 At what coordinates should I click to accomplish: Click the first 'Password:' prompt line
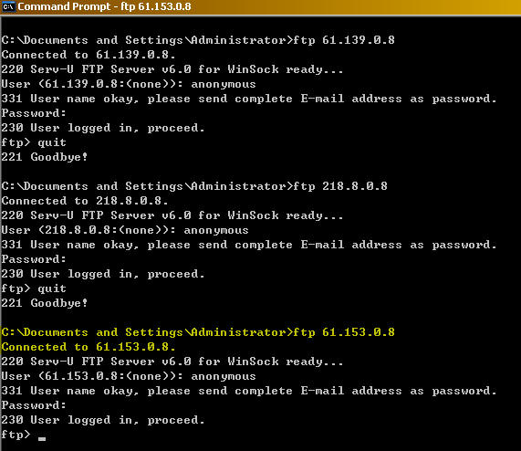pyautogui.click(x=34, y=113)
